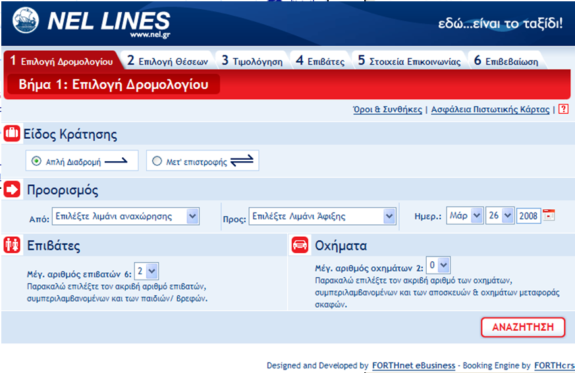The height and width of the screenshot is (373, 575).
Task: Open the calendar date picker icon
Action: pyautogui.click(x=549, y=215)
